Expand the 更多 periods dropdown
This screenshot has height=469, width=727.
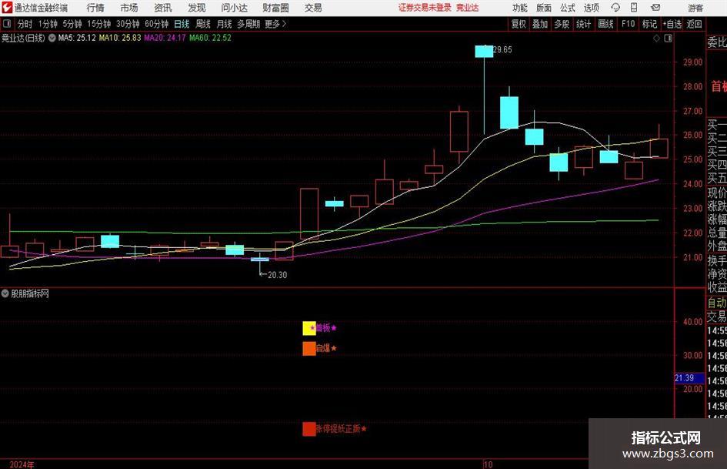click(275, 24)
